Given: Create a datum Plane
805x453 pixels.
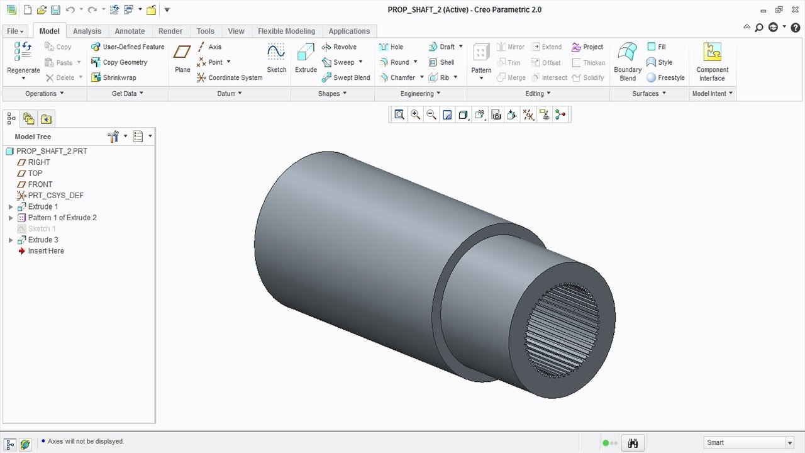Looking at the screenshot, I should [182, 59].
